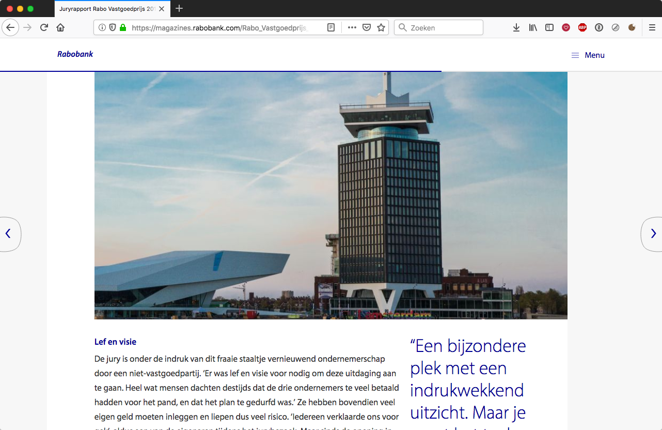Screen dimensions: 662x430
Task: Open the Library bookmarks and history icon
Action: tap(533, 28)
